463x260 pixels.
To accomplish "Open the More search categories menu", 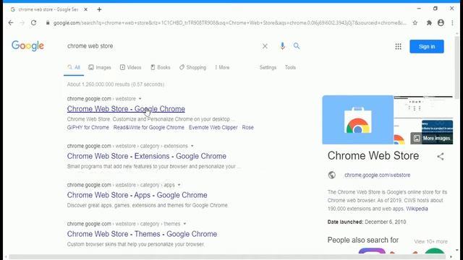I will [x=222, y=67].
